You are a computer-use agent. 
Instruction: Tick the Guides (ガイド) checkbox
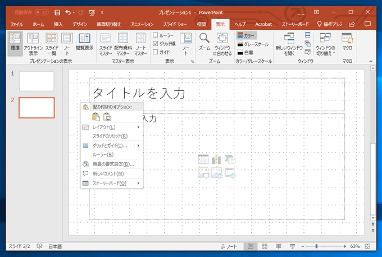tap(156, 52)
